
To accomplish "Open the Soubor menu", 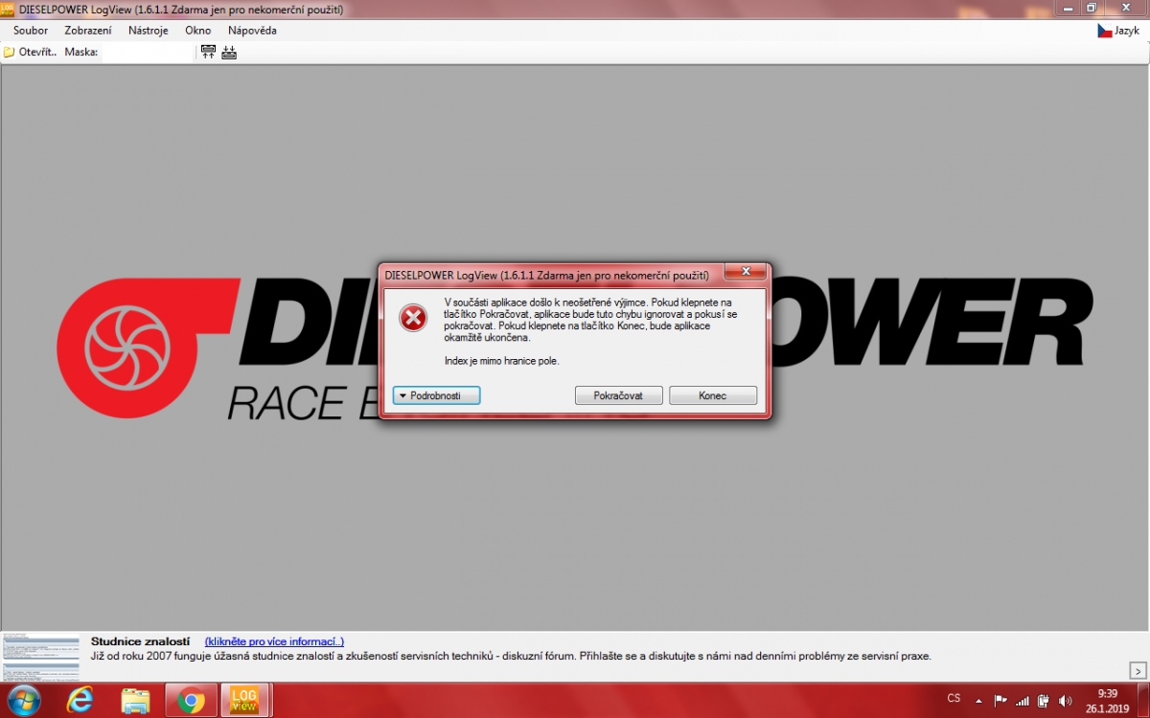I will [x=31, y=31].
